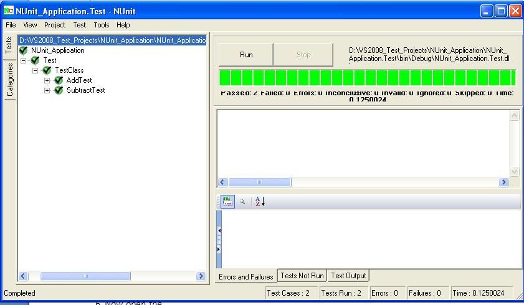This screenshot has height=305, width=524.
Task: Select the SubtractTest tree item
Action: pyautogui.click(x=85, y=90)
